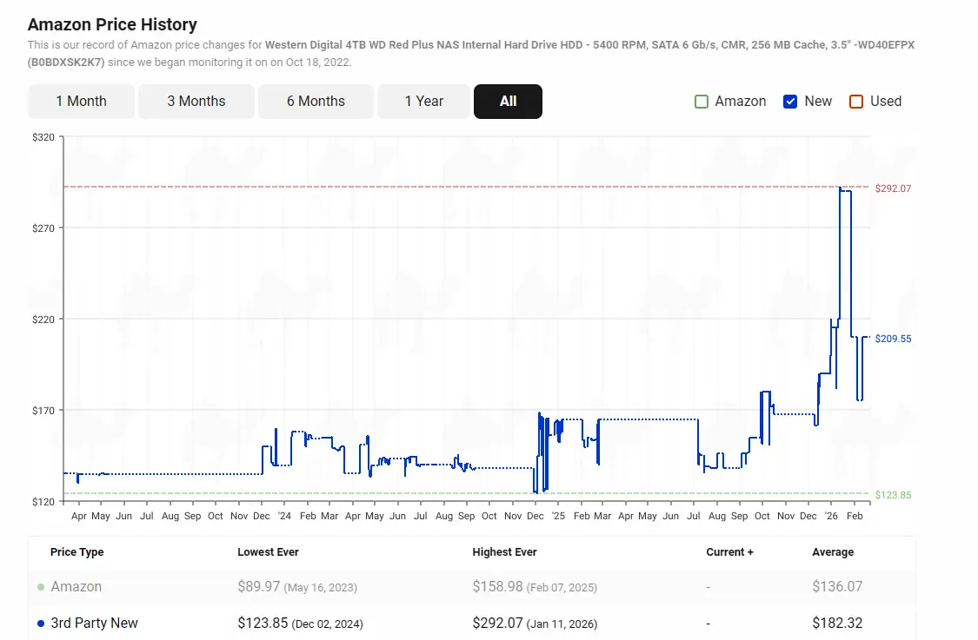Click the green dot beside Amazon row
978x640 pixels.
[41, 587]
